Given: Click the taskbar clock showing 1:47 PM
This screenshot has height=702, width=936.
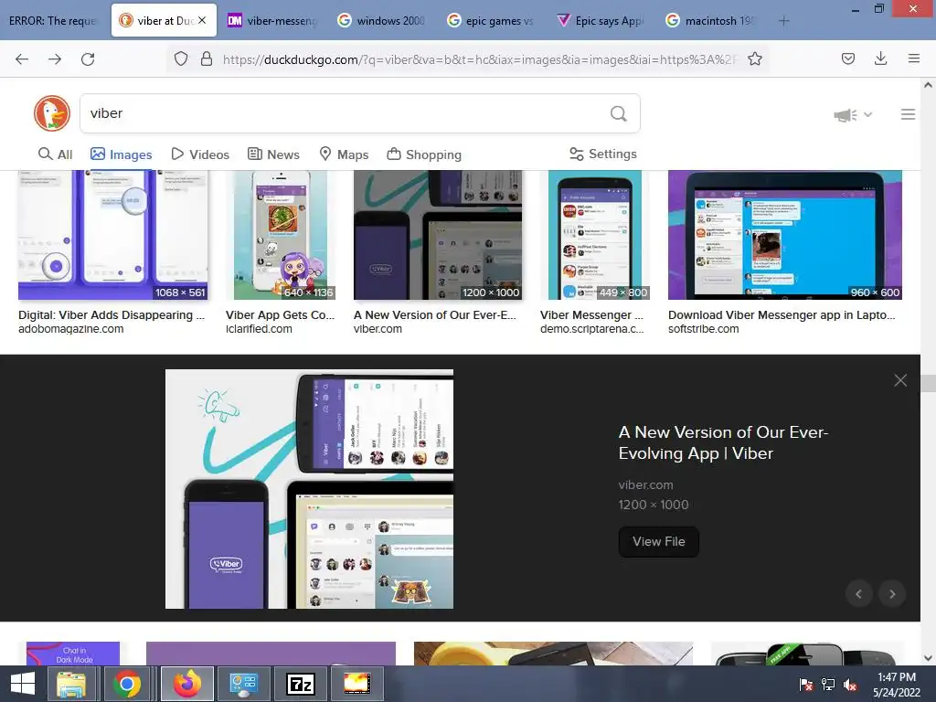Looking at the screenshot, I should point(896,685).
